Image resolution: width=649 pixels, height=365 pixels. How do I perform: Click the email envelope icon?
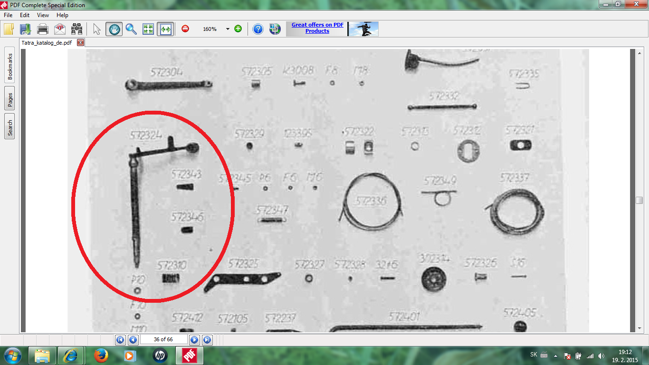coord(59,29)
